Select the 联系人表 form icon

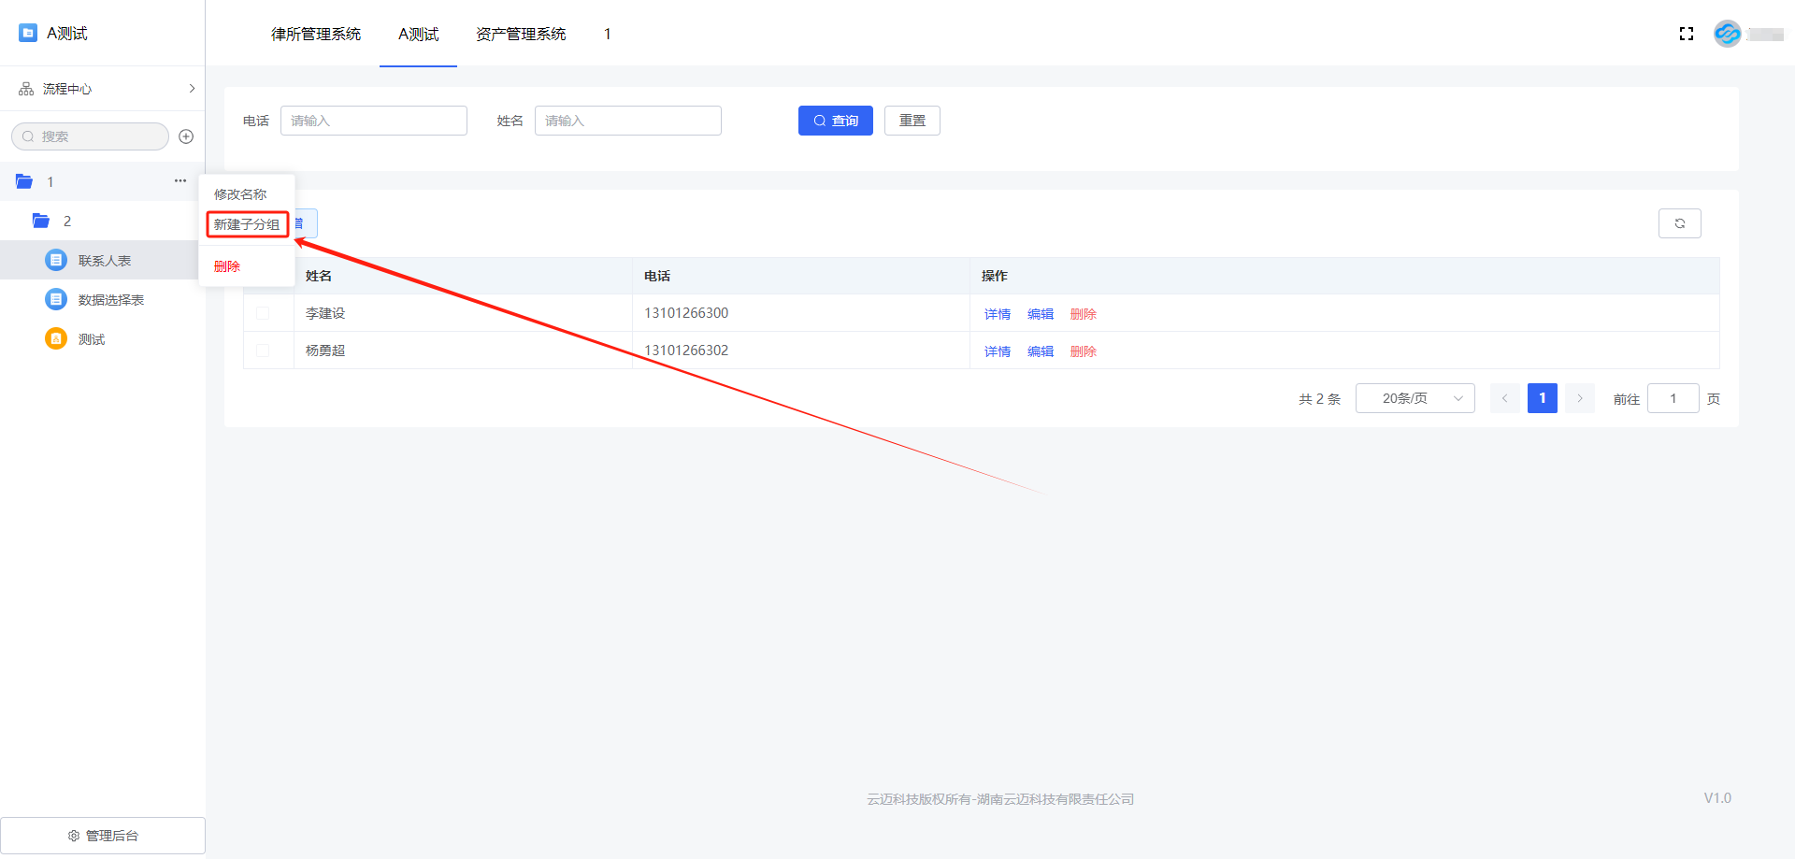click(56, 260)
